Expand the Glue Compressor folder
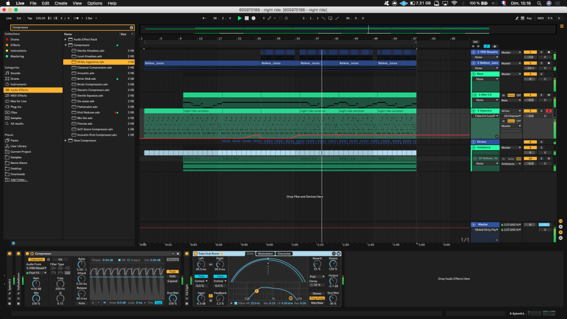567x319 pixels. coord(65,140)
